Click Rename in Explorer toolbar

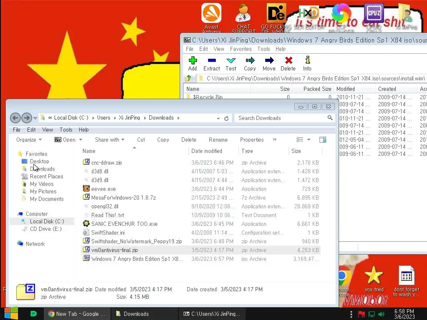[218, 140]
